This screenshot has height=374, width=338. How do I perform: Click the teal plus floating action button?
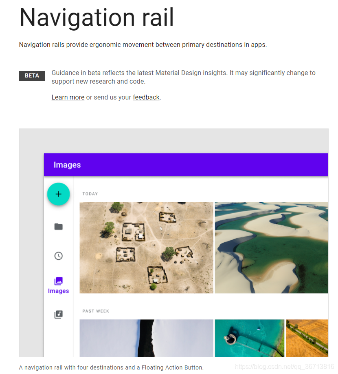click(x=58, y=194)
